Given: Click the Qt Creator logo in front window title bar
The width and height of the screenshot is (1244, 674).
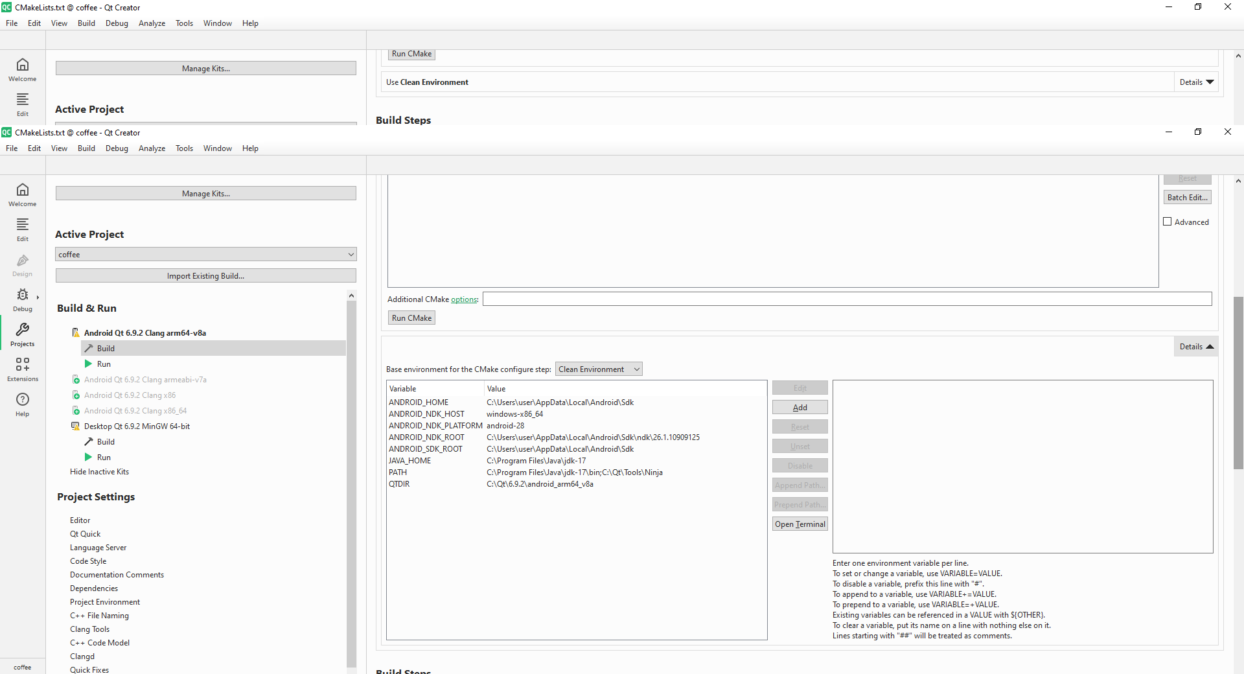Looking at the screenshot, I should coord(6,132).
